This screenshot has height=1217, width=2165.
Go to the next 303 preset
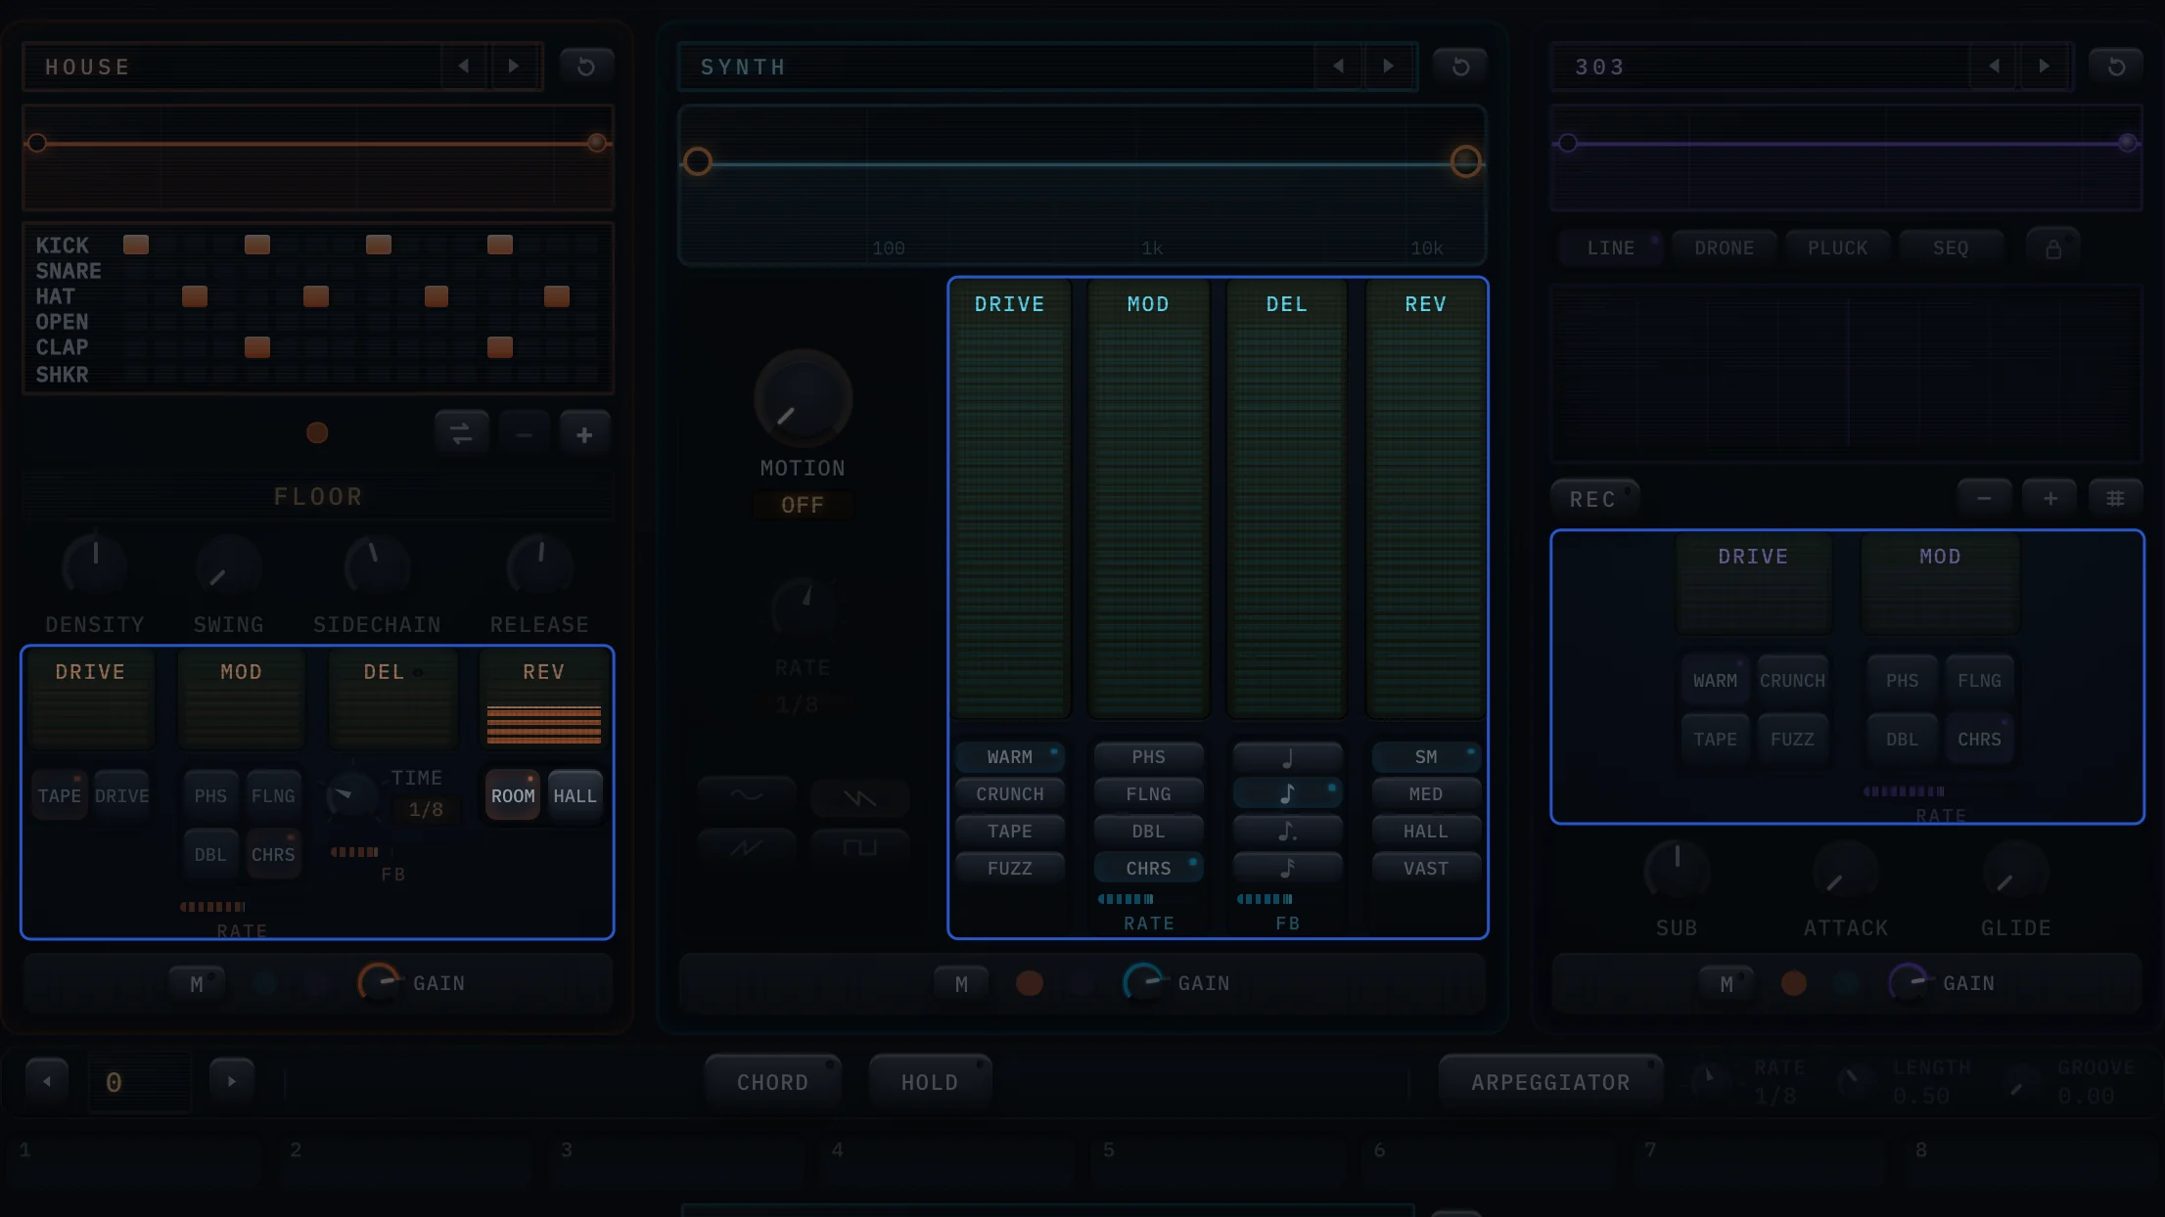(2045, 67)
